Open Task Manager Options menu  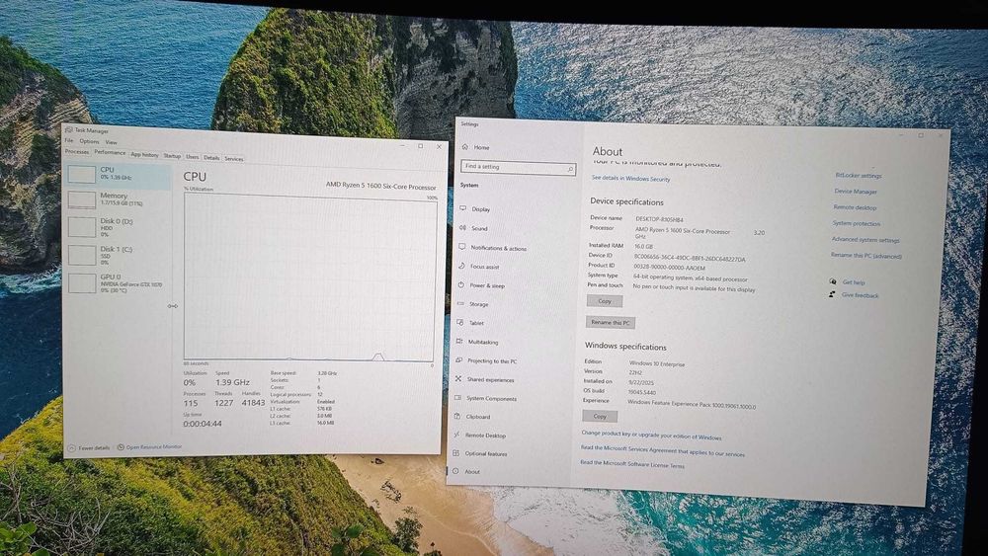pos(89,141)
